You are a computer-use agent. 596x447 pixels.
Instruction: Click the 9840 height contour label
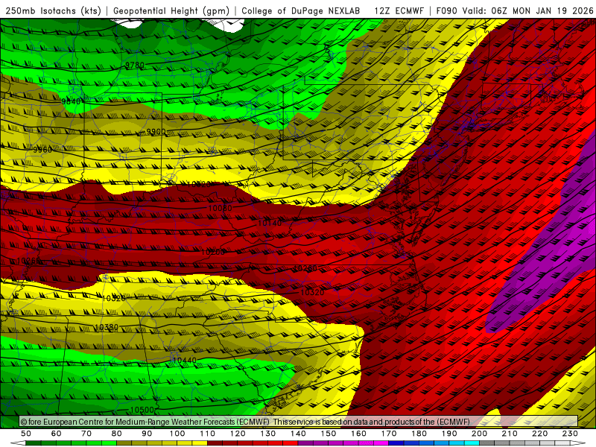[71, 101]
